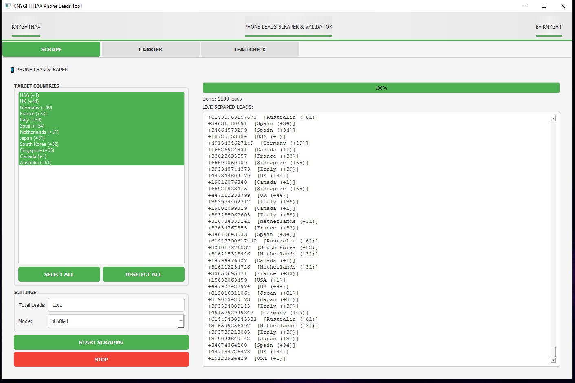Click the app icon in title bar
Screen dimensions: 575x383
(x=8, y=6)
